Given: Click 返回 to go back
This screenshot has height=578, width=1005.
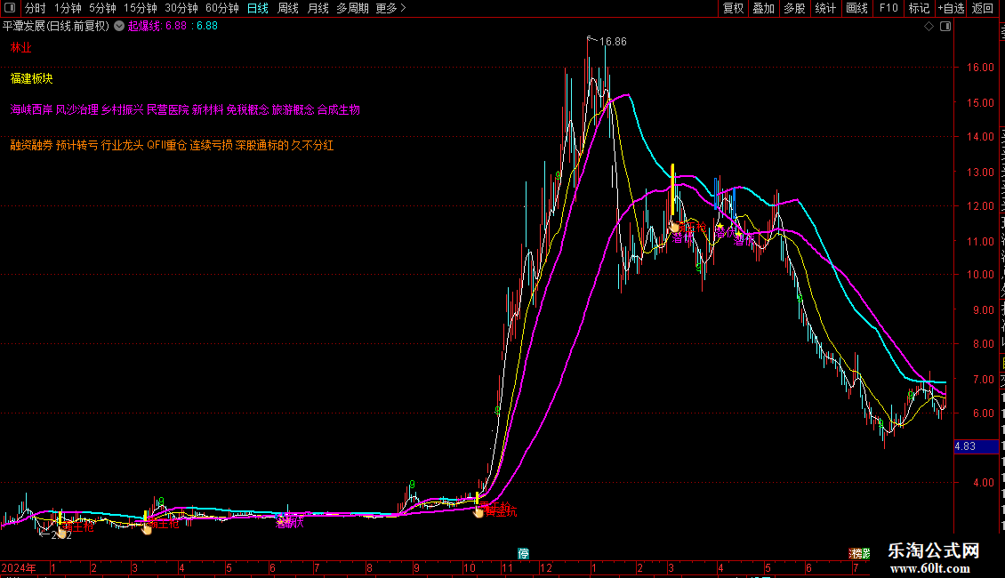Looking at the screenshot, I should 982,8.
